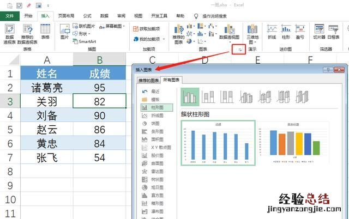Open the column chart dropdown in ribbon
Image resolution: width=349 pixels, height=219 pixels.
point(191,27)
